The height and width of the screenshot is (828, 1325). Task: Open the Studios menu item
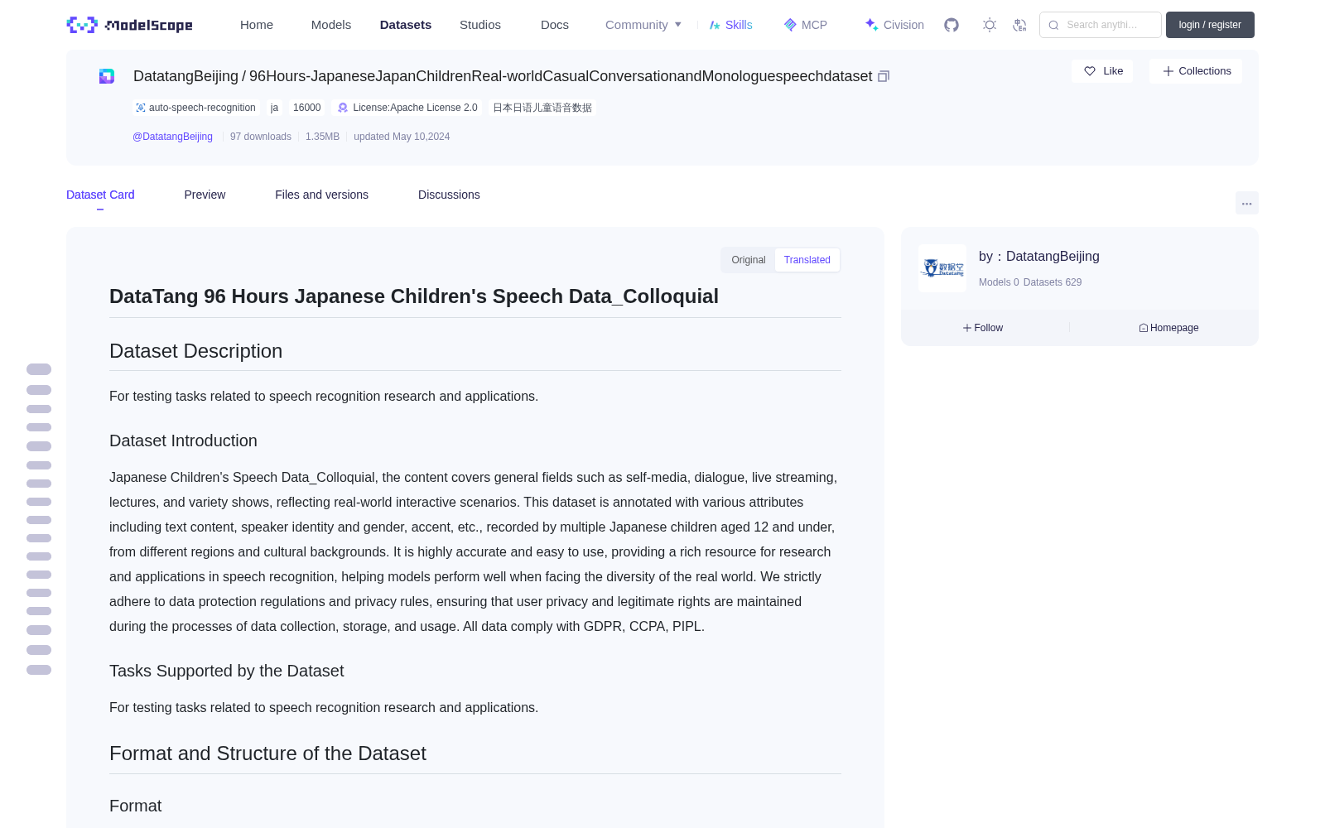point(480,25)
